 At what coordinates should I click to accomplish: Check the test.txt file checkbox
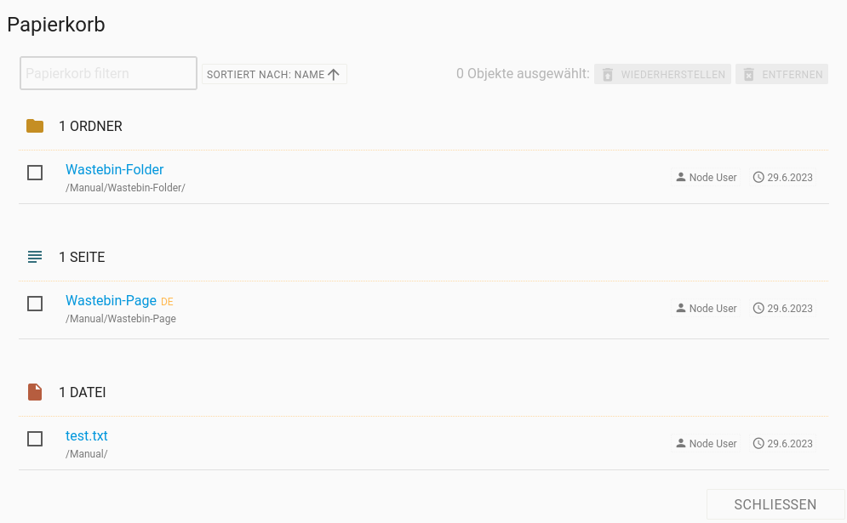pos(35,439)
